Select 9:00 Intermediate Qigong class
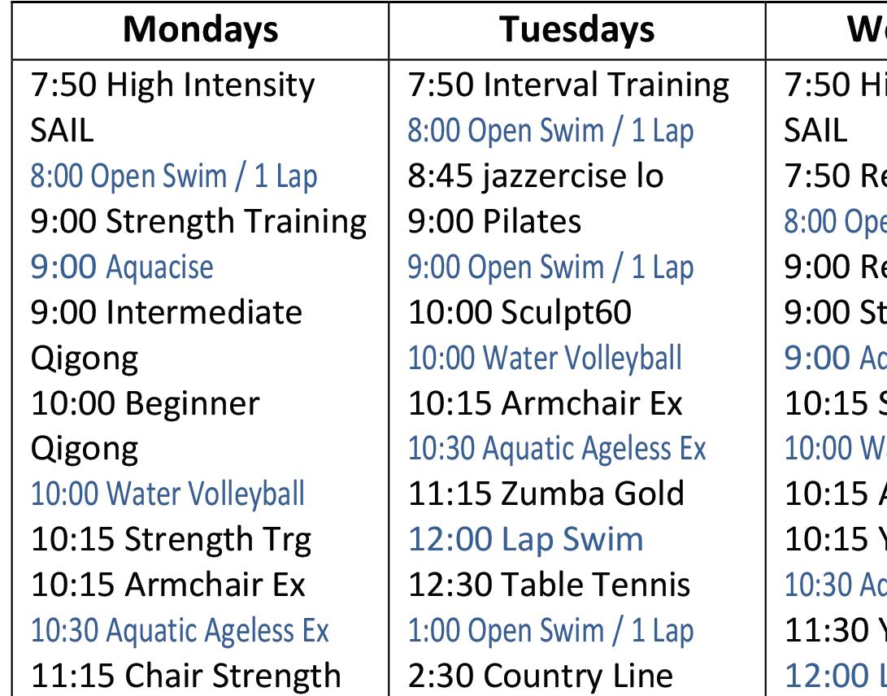This screenshot has height=696, width=887. tap(166, 312)
